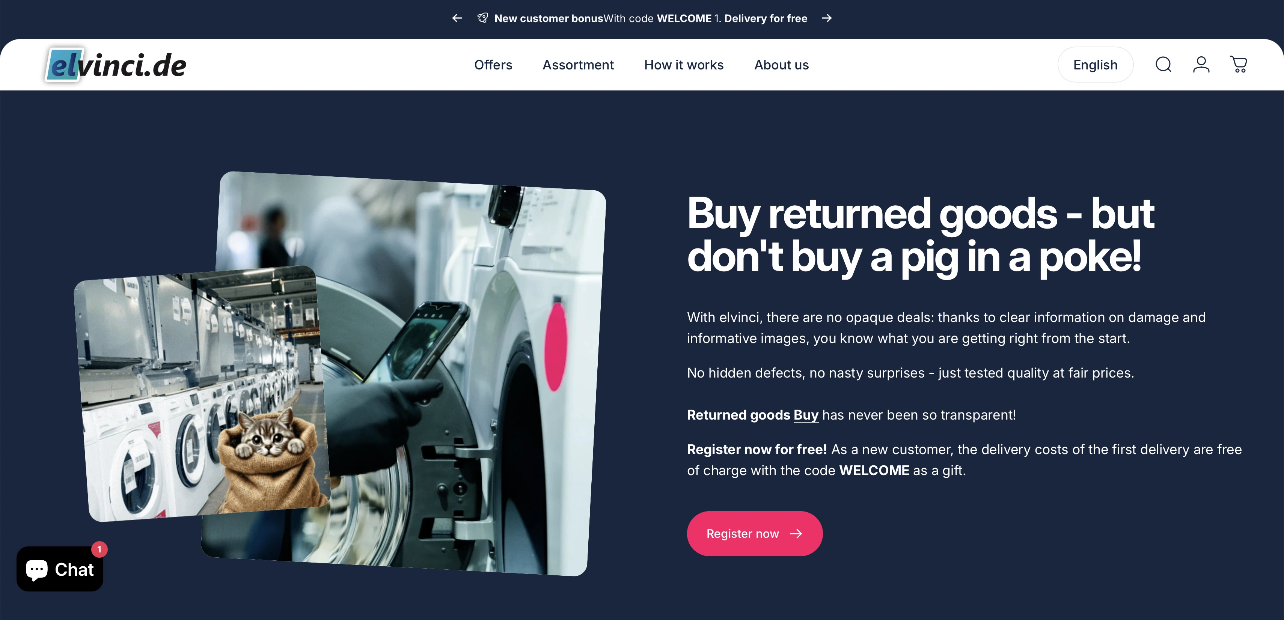This screenshot has width=1284, height=620.
Task: Follow the underlined Buy link
Action: 806,415
